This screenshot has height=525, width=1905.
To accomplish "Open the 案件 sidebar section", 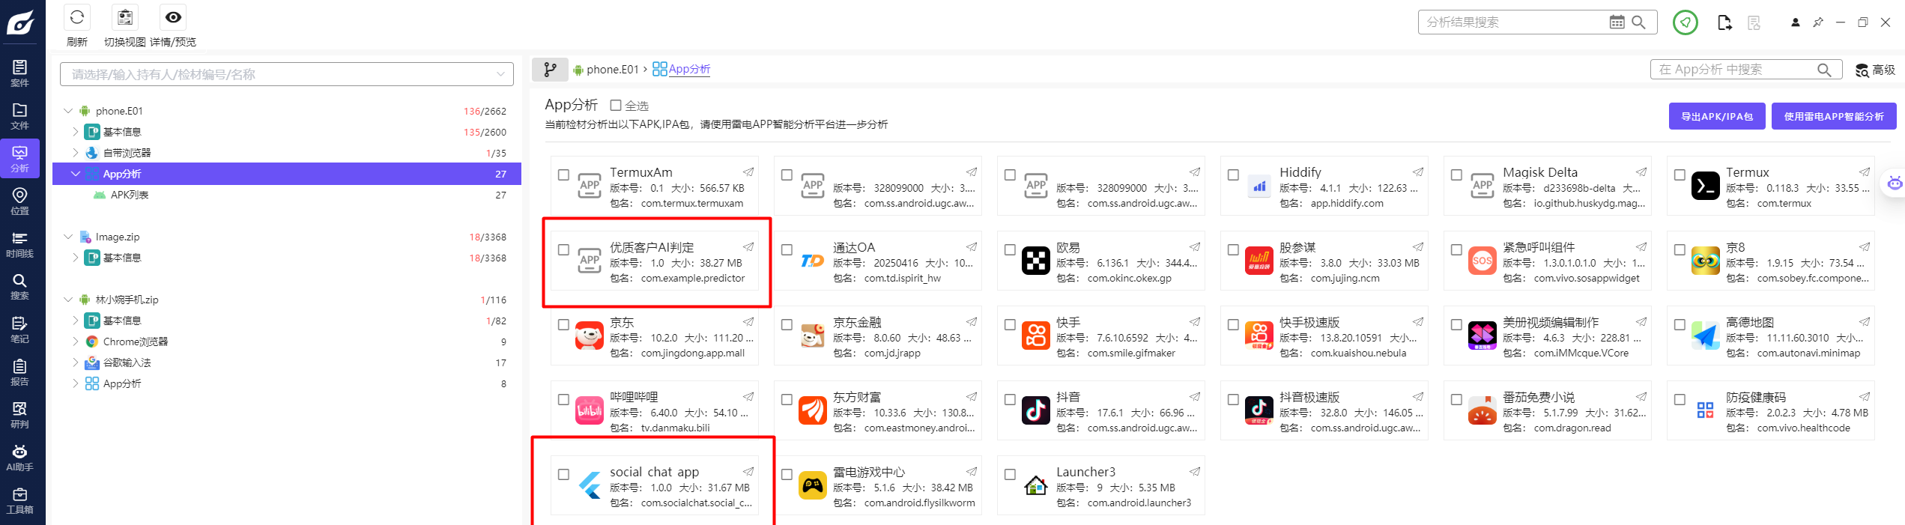I will (20, 73).
